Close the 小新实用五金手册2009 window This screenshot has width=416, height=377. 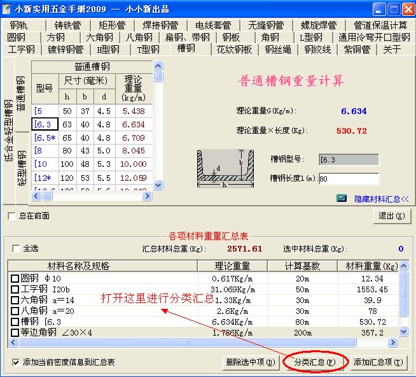coord(408,10)
